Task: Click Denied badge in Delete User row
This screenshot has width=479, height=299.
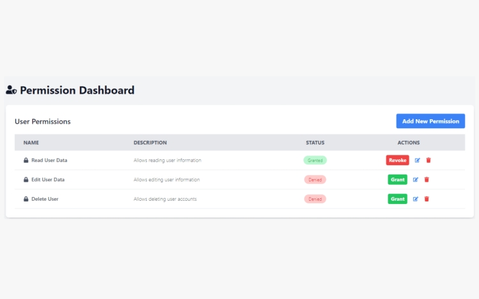Action: [315, 199]
